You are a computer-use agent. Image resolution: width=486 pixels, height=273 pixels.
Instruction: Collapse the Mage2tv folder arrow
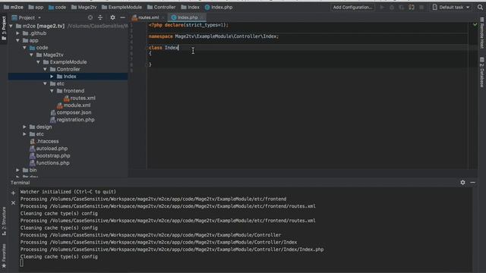32,55
